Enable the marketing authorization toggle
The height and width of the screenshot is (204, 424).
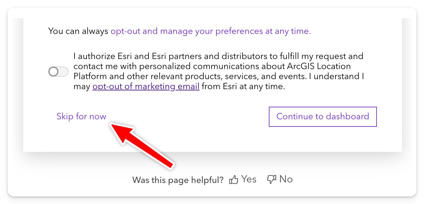pyautogui.click(x=58, y=72)
